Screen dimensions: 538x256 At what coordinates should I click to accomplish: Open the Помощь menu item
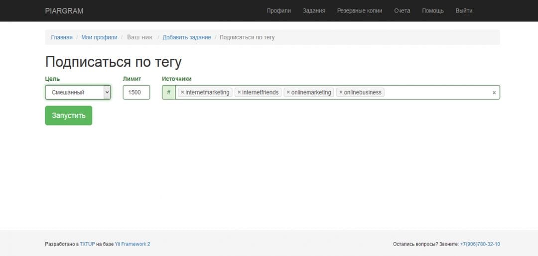tap(433, 10)
